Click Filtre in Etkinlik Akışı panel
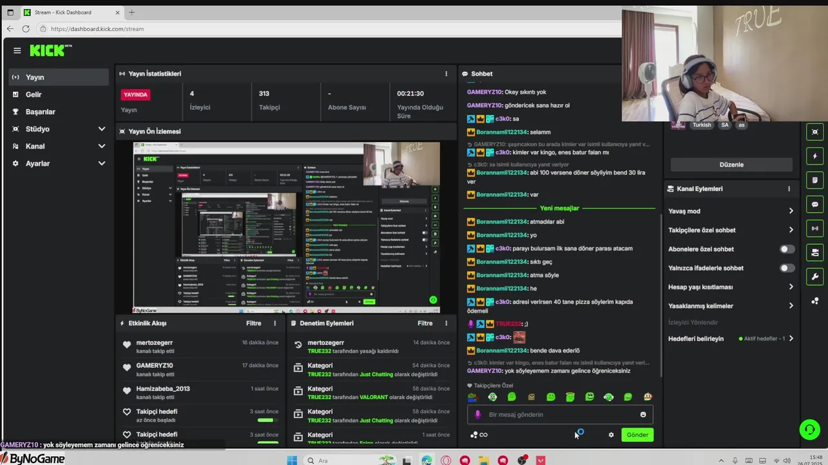The image size is (828, 465). pos(254,323)
